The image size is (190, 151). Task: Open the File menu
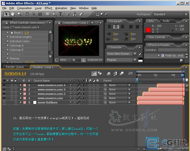tap(4, 8)
